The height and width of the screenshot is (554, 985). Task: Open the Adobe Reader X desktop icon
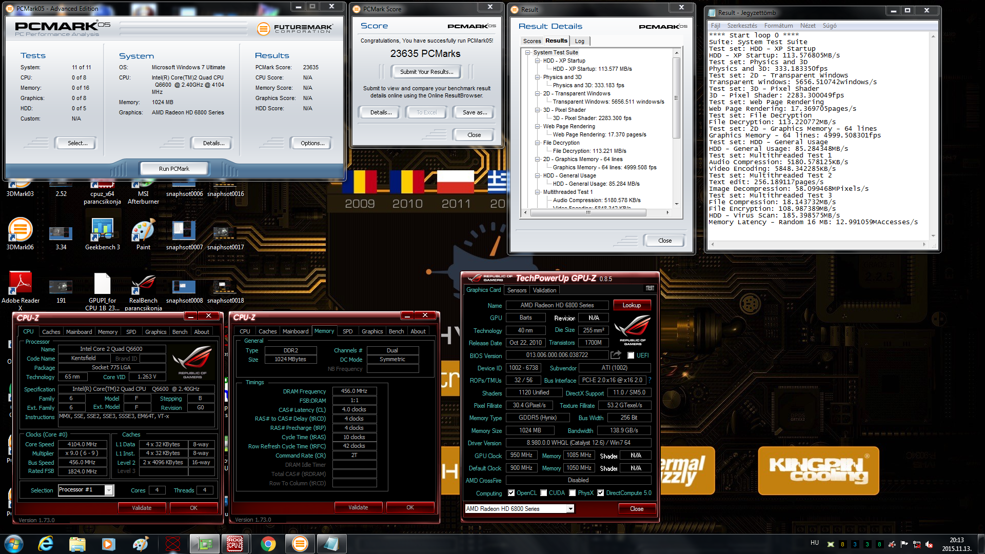pos(20,291)
